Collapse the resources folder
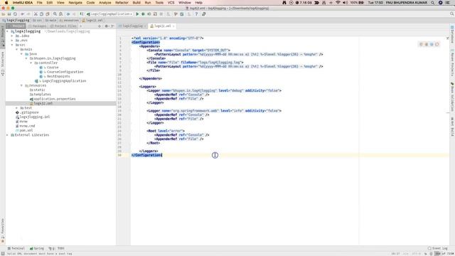Screen dimensions: 455x256 pyautogui.click(x=21, y=85)
